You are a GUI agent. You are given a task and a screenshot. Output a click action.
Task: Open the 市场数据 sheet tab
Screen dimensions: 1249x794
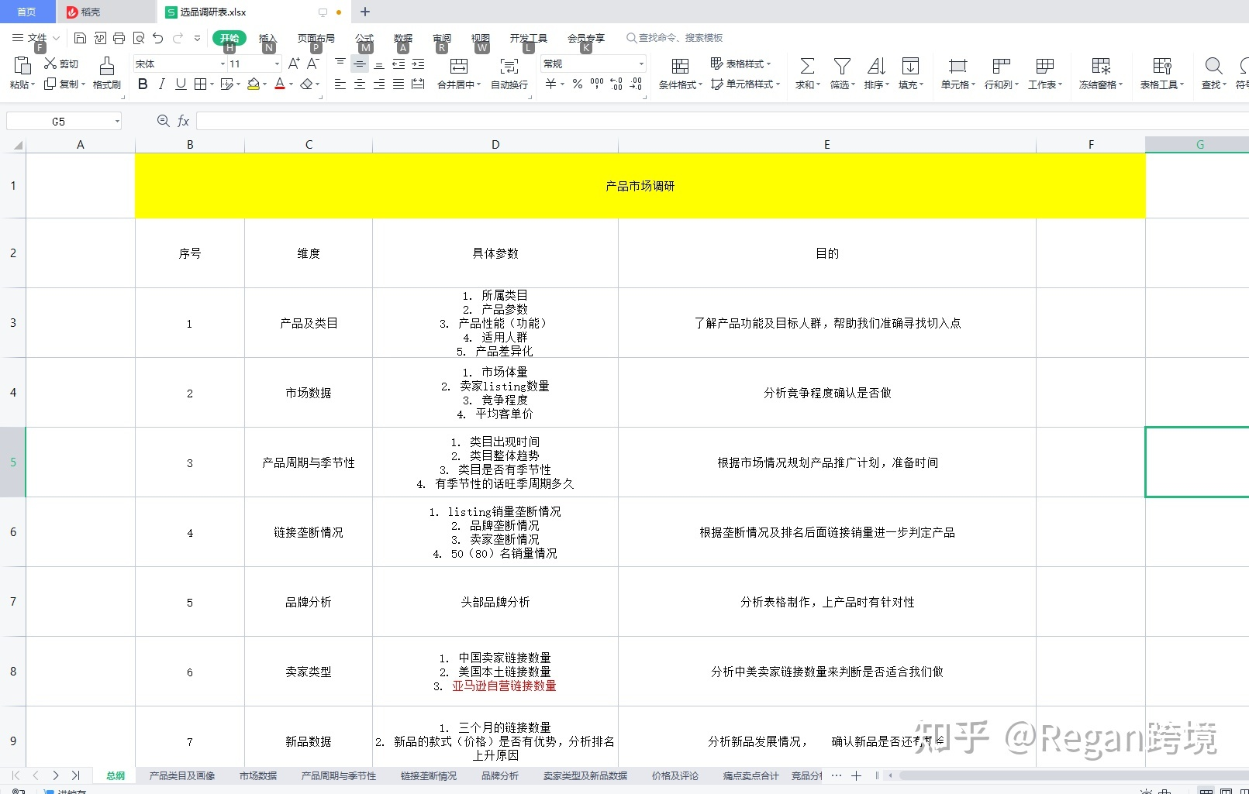tap(258, 775)
